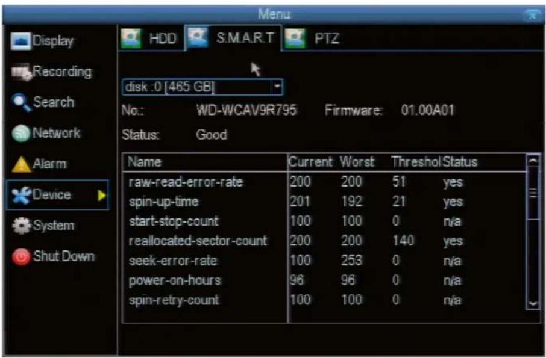Select the seek-error-rate row
546x358 pixels.
tap(324, 261)
